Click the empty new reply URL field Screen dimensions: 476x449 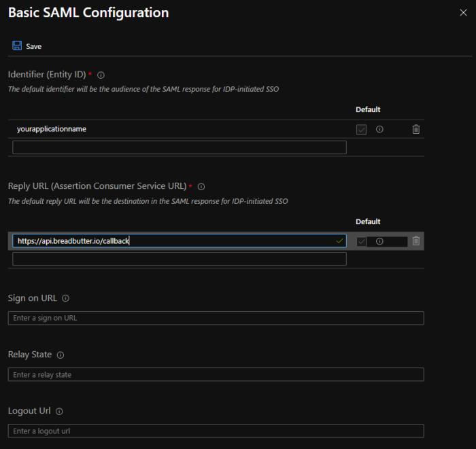pos(180,259)
